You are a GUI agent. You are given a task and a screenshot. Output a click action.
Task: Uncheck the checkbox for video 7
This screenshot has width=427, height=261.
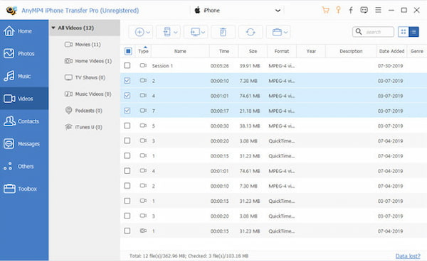(x=127, y=111)
